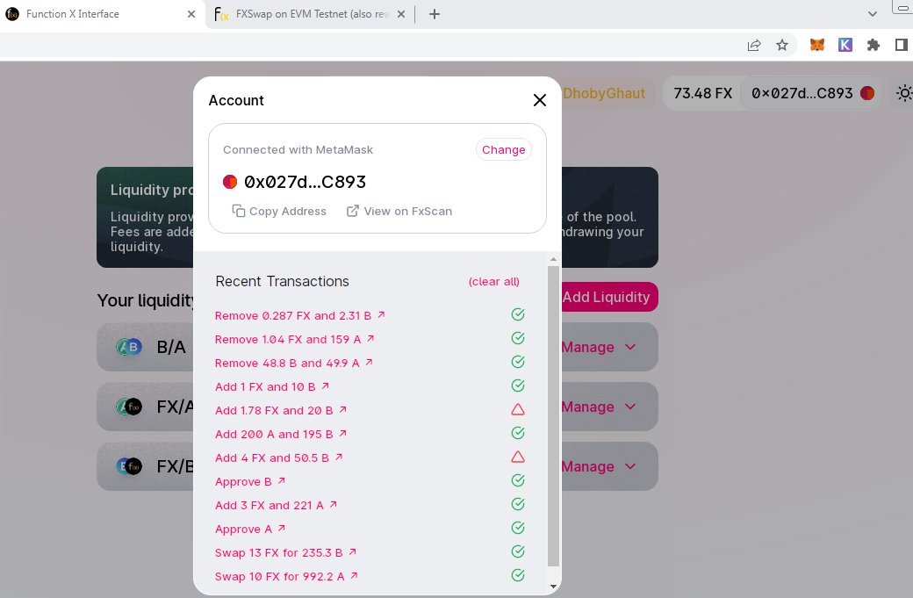The height and width of the screenshot is (598, 913).
Task: Bookmark this page with the star icon
Action: tap(782, 45)
